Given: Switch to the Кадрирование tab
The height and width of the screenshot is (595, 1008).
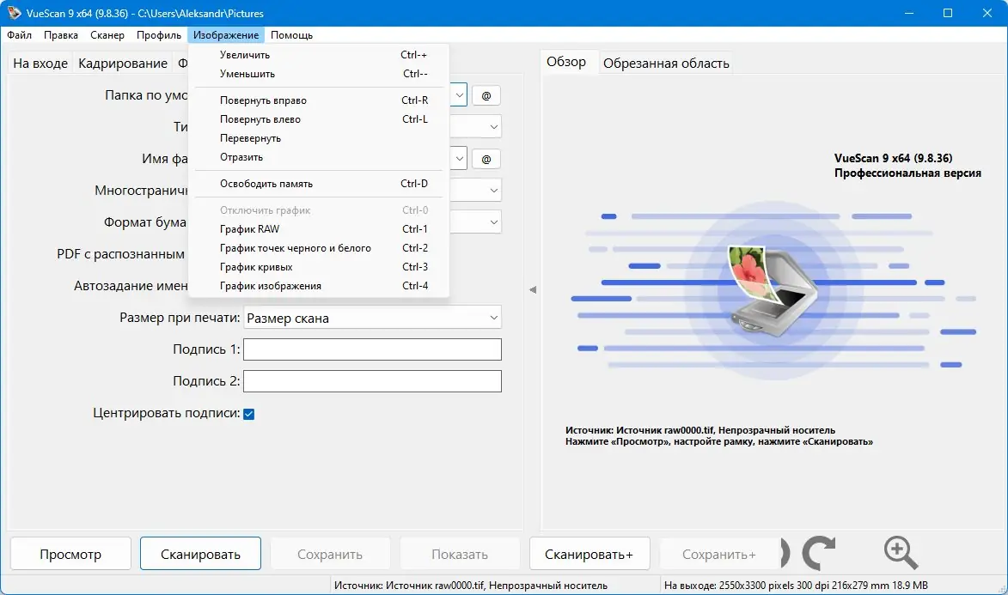Looking at the screenshot, I should (x=123, y=63).
